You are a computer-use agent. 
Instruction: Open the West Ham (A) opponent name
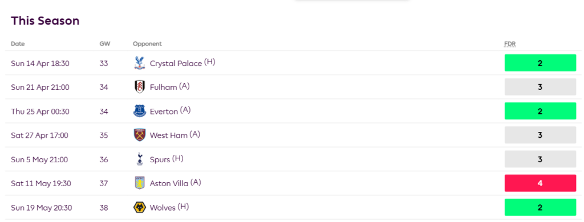pyautogui.click(x=175, y=135)
